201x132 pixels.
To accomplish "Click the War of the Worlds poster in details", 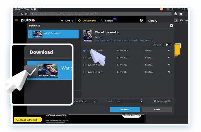I will tap(88, 36).
